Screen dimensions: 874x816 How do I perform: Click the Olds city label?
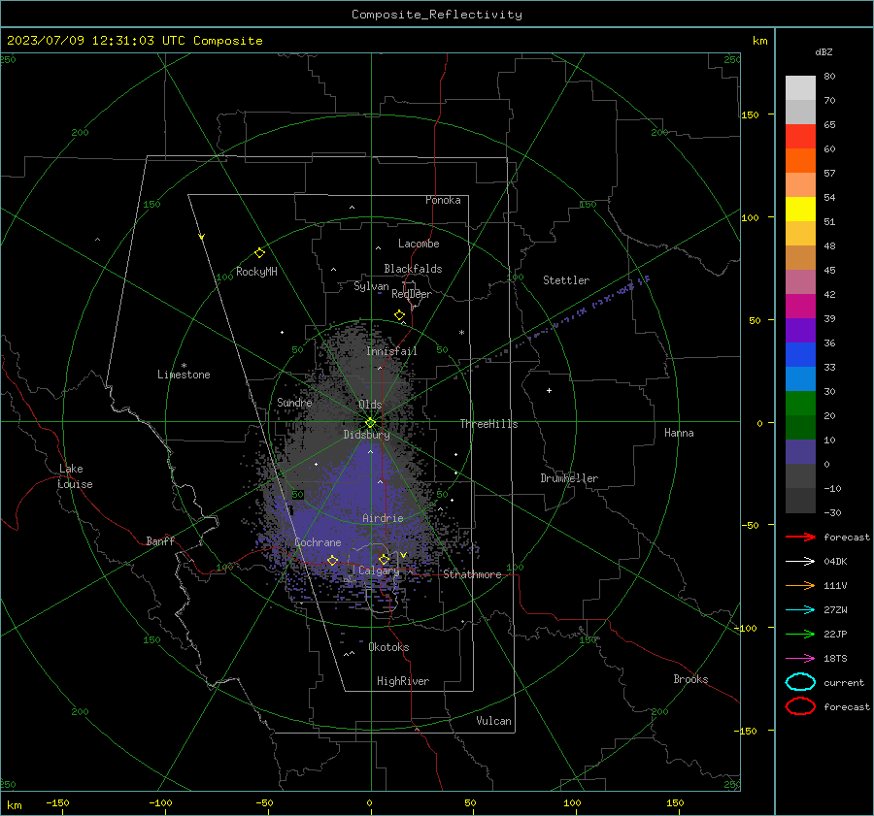pyautogui.click(x=370, y=405)
